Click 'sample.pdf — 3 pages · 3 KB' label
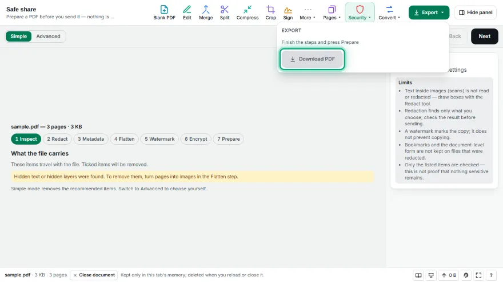Viewport: 503px width, 282px height. point(46,126)
